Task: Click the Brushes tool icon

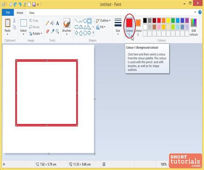Action: [67, 23]
